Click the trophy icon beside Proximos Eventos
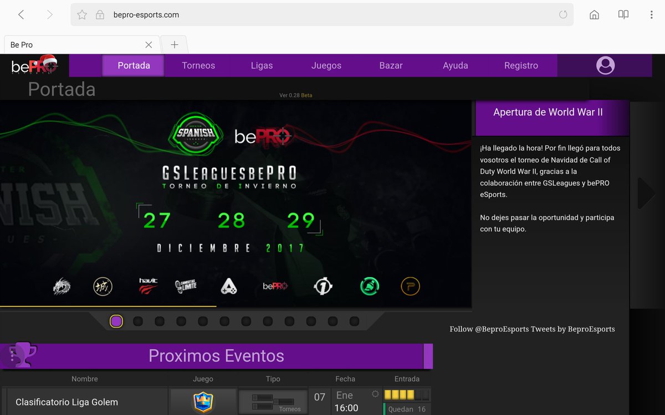 24,355
